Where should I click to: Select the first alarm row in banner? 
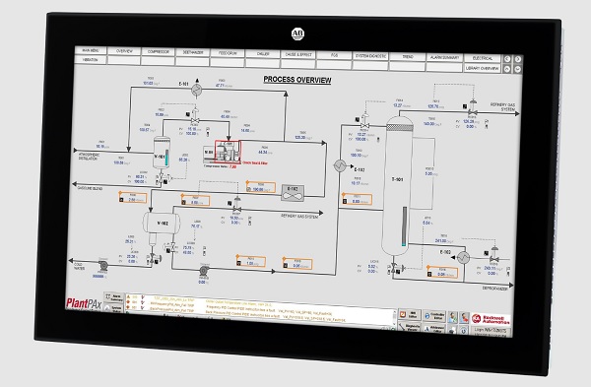(260, 300)
